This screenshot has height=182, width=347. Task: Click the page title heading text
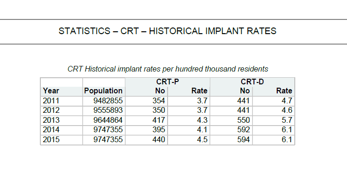pyautogui.click(x=167, y=31)
